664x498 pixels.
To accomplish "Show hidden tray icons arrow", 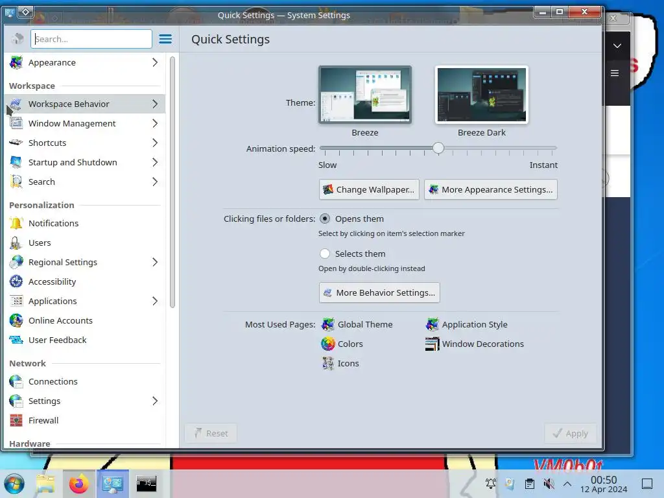I will coord(567,484).
